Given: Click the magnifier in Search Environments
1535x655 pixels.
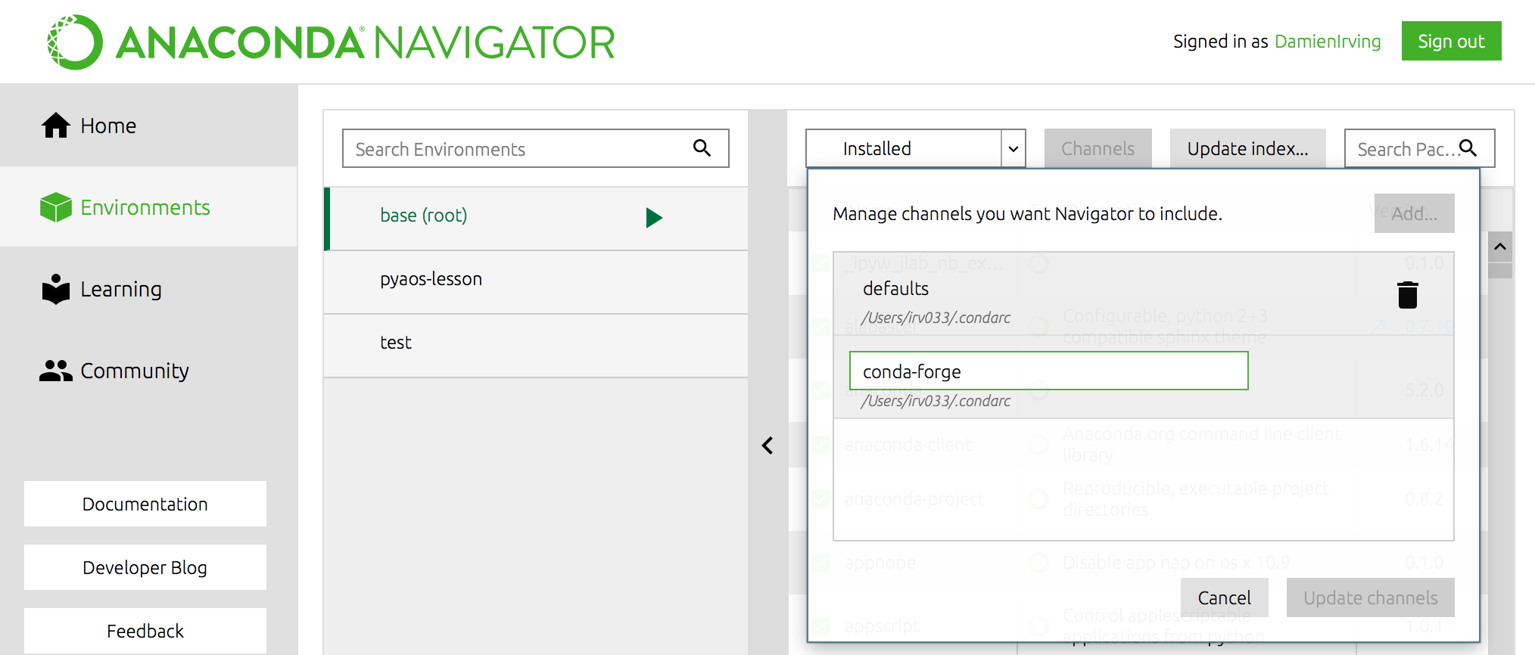Looking at the screenshot, I should [x=702, y=148].
